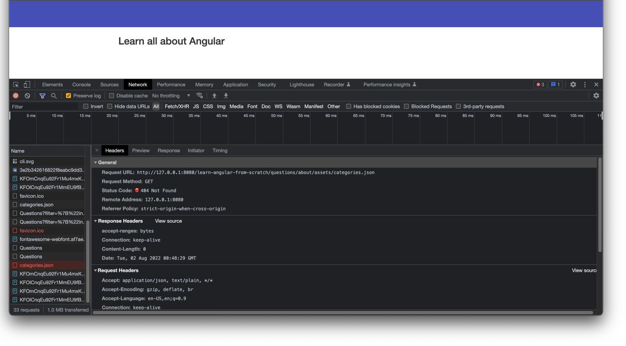Close the DevTools panel
Viewport: 626px width, 346px height.
tap(596, 84)
